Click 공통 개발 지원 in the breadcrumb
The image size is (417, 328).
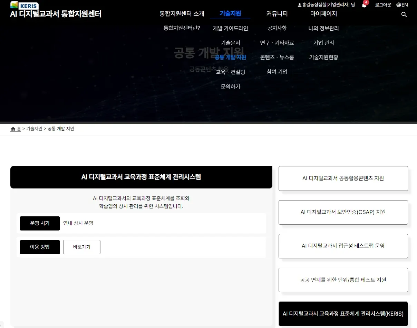coord(61,129)
